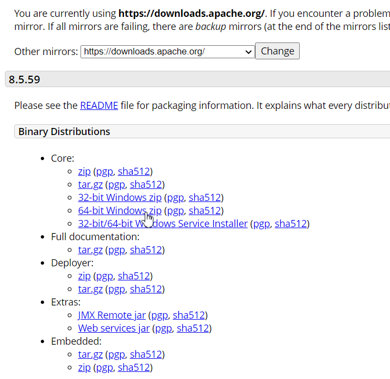Open sha512 for Core tar.gz
390x379 pixels.
click(146, 185)
